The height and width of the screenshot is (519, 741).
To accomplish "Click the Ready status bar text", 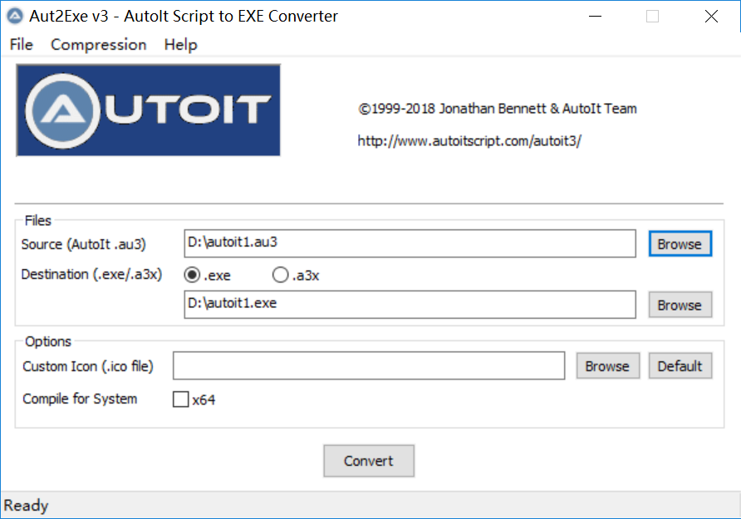I will click(26, 506).
